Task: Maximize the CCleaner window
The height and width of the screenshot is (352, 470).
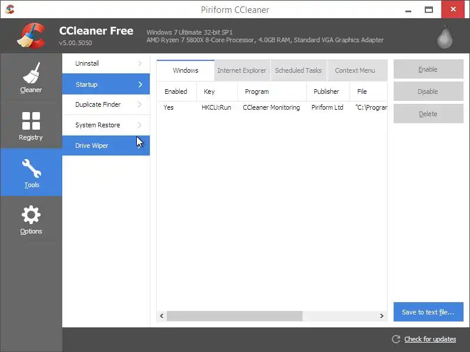Action: click(x=429, y=9)
